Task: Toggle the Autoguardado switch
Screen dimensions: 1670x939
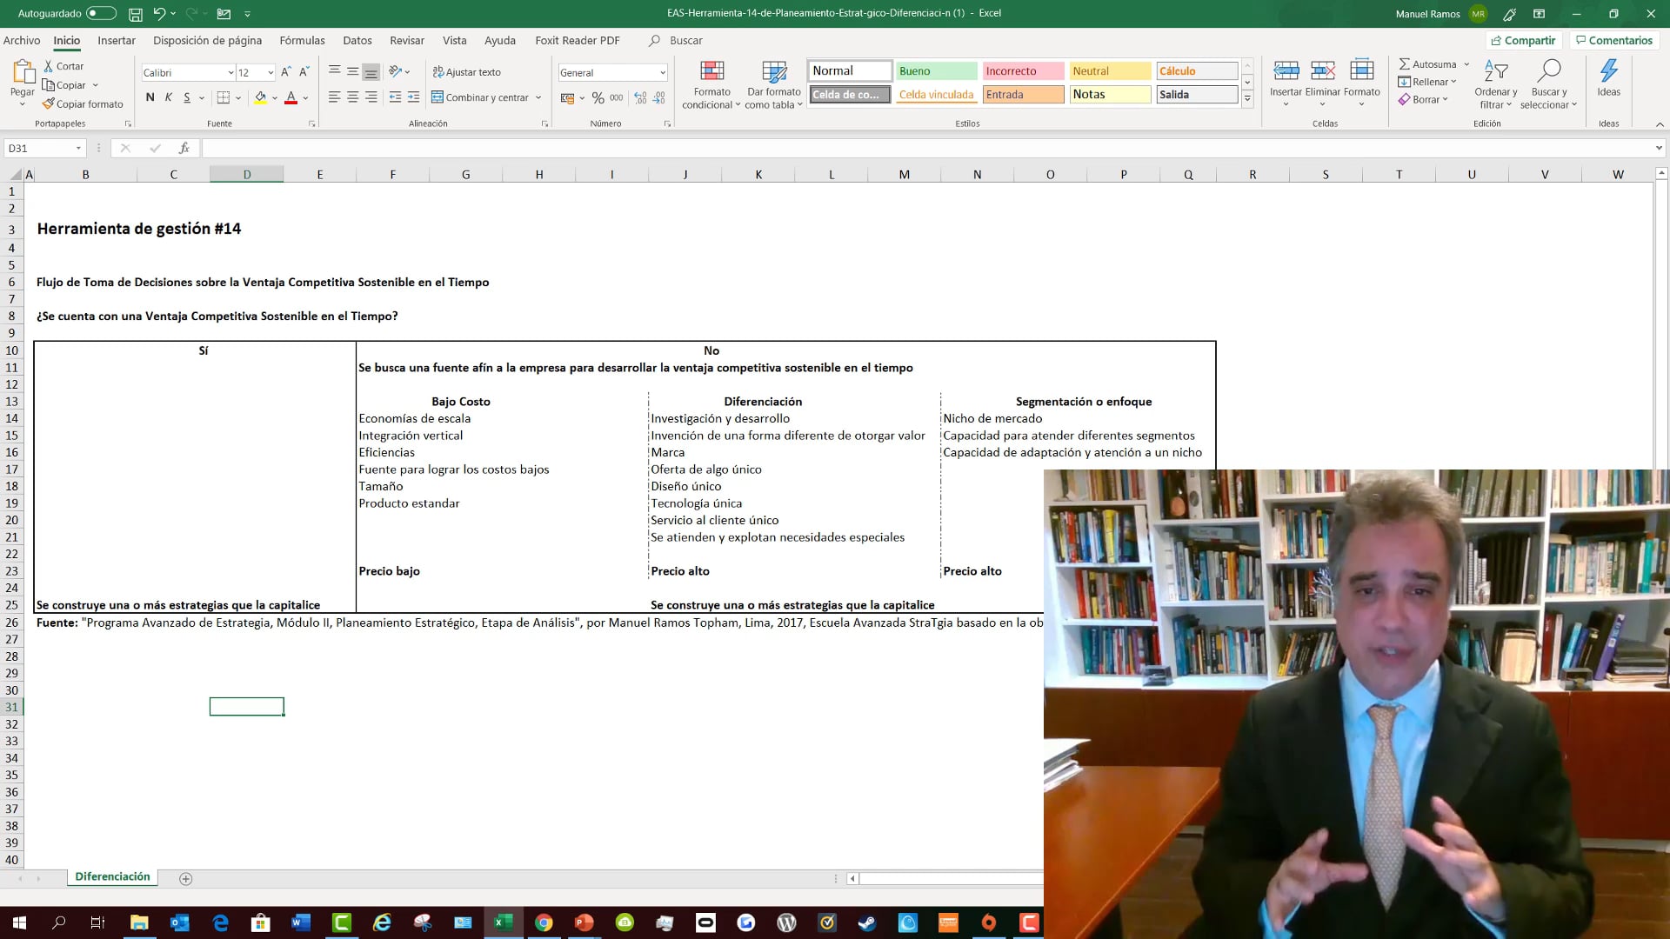Action: (x=101, y=13)
